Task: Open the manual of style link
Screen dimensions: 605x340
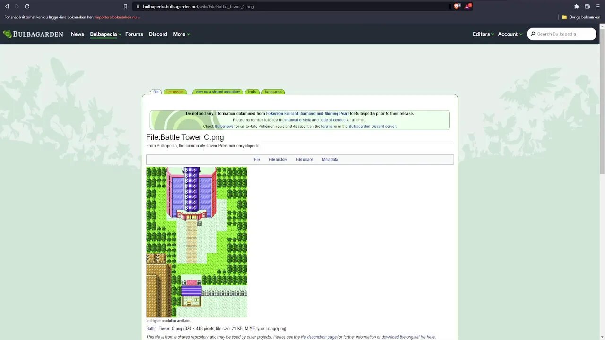Action: 298,120
